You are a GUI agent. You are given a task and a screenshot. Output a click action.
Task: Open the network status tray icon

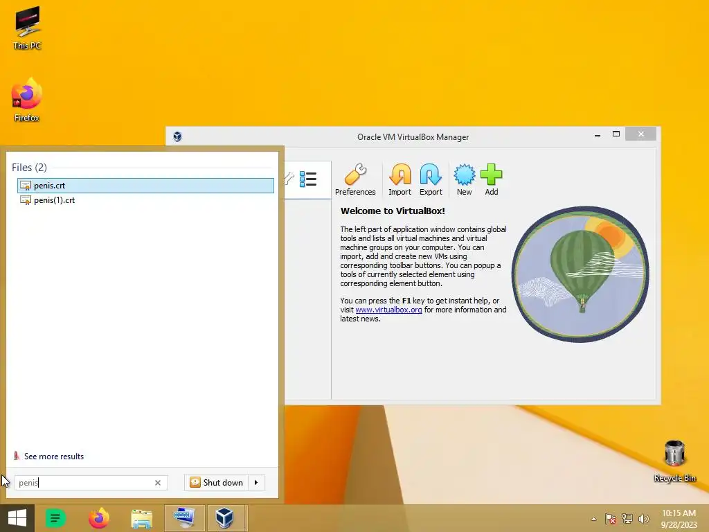coord(627,519)
